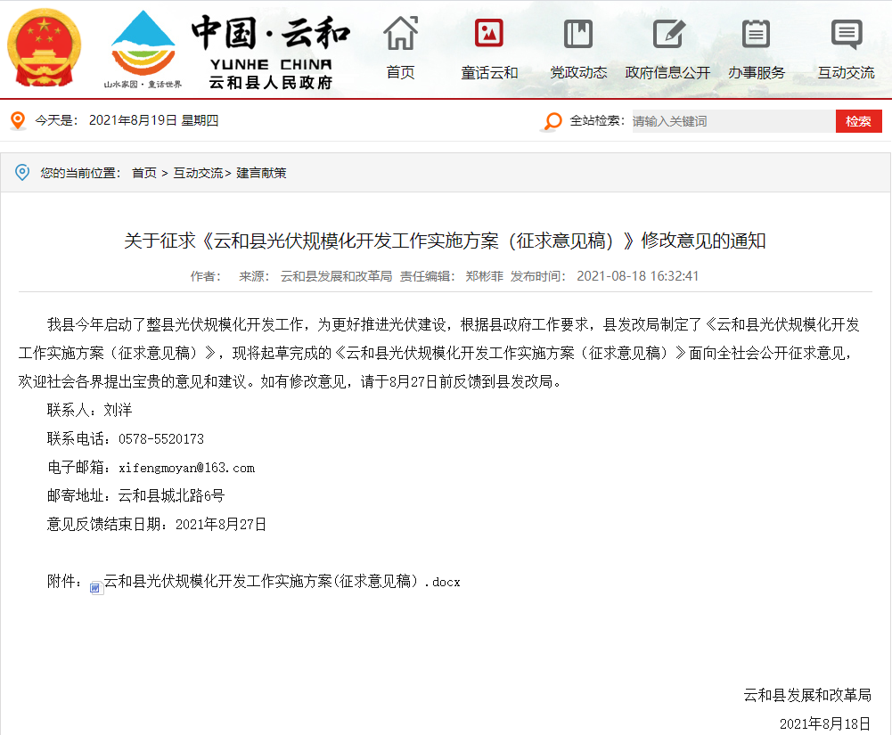Go to the 办事服务 menu item

757,73
